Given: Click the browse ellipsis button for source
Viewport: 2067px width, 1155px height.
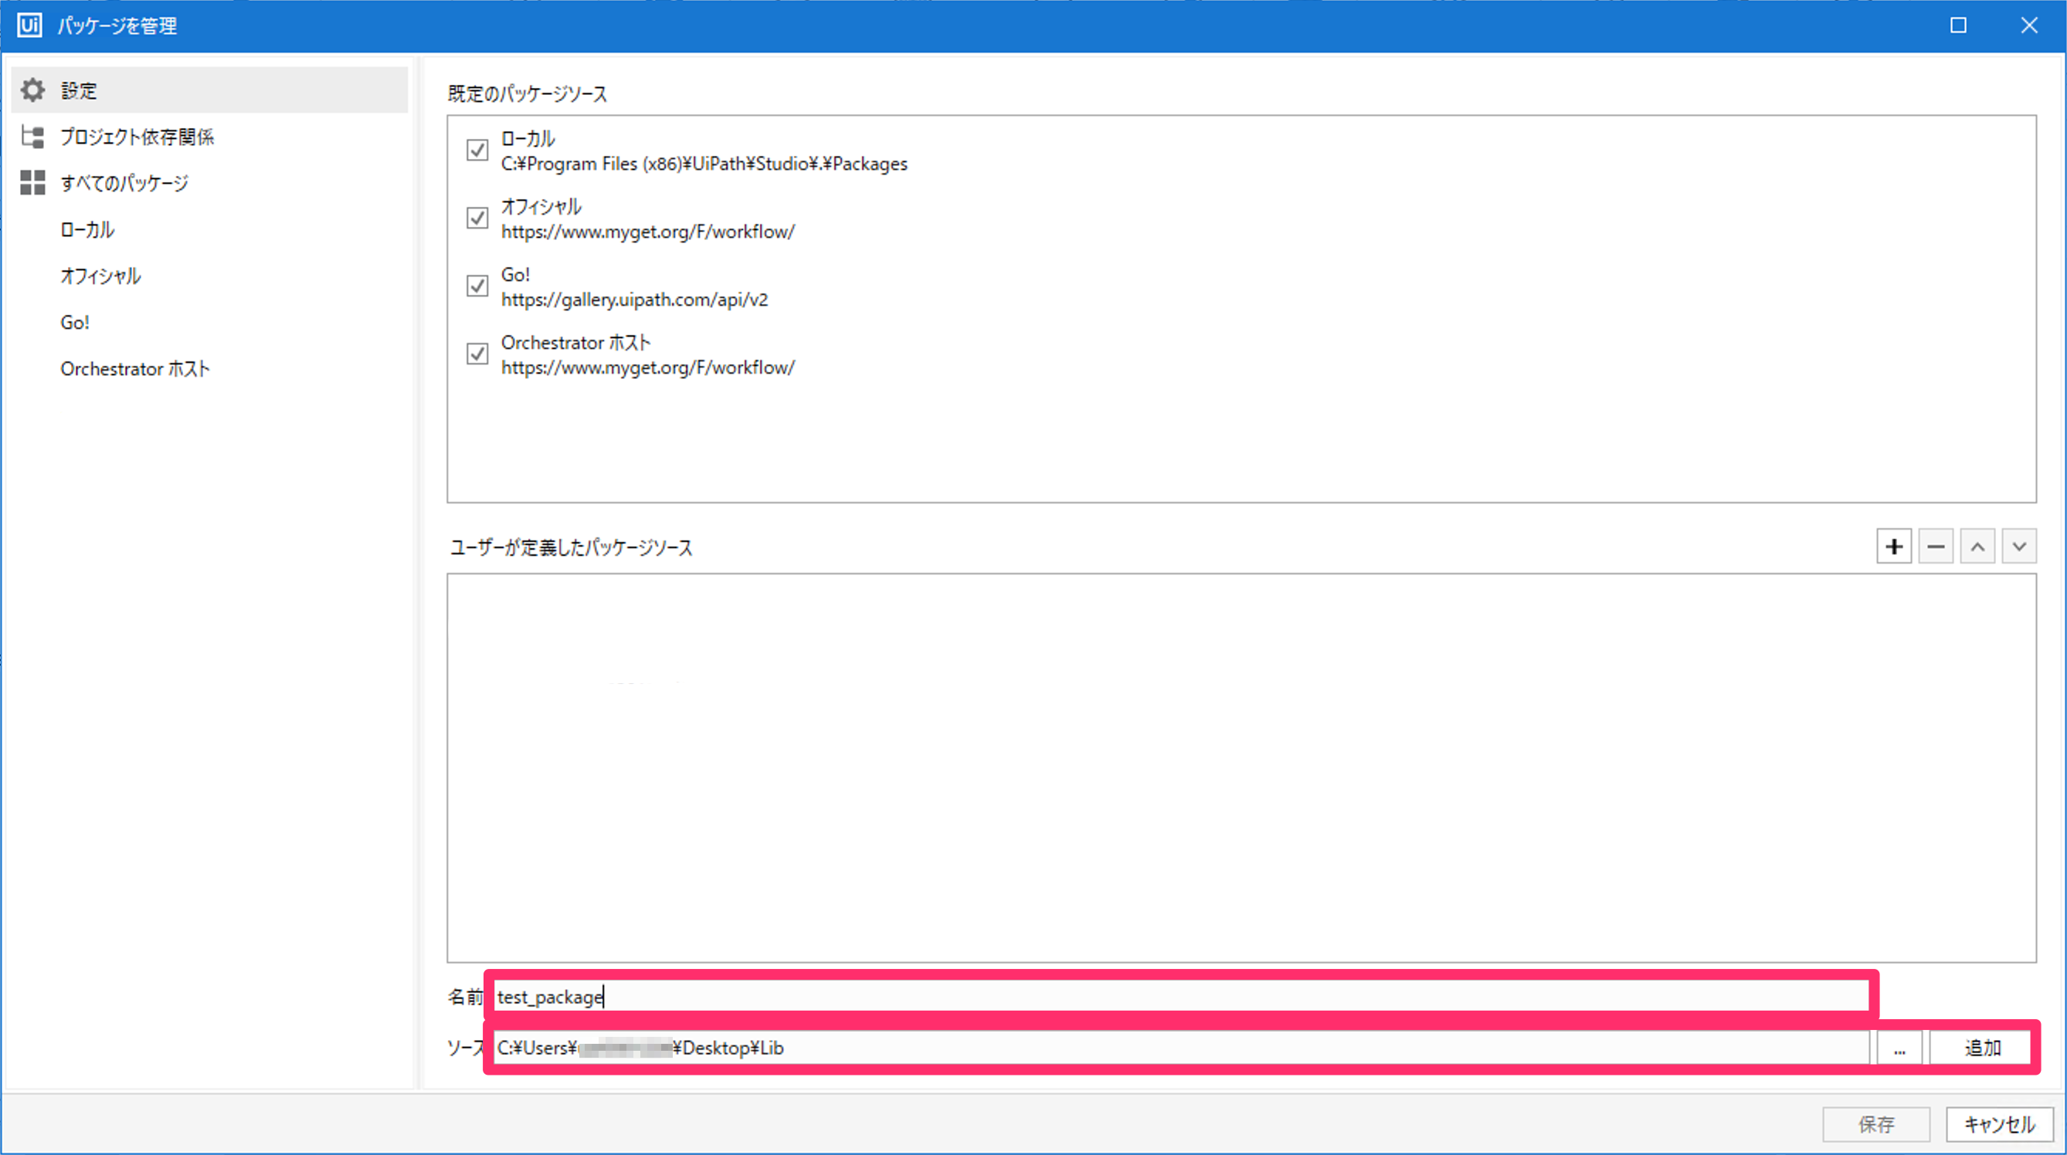Looking at the screenshot, I should click(x=1899, y=1048).
